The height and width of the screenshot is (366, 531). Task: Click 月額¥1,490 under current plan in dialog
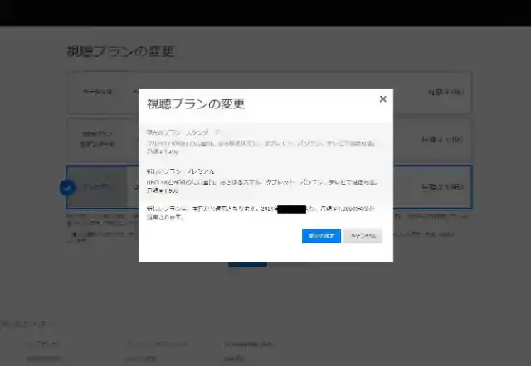(163, 152)
